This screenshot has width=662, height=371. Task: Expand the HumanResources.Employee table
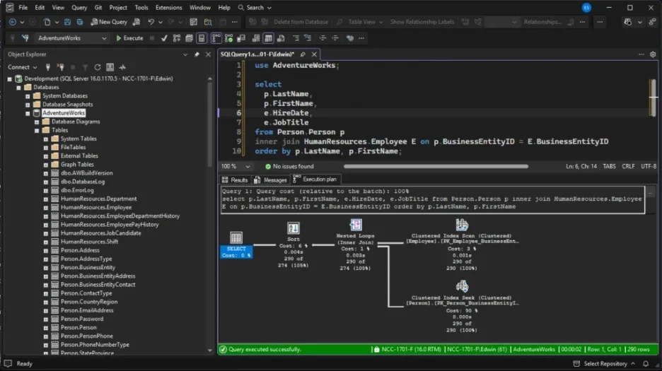(x=45, y=208)
